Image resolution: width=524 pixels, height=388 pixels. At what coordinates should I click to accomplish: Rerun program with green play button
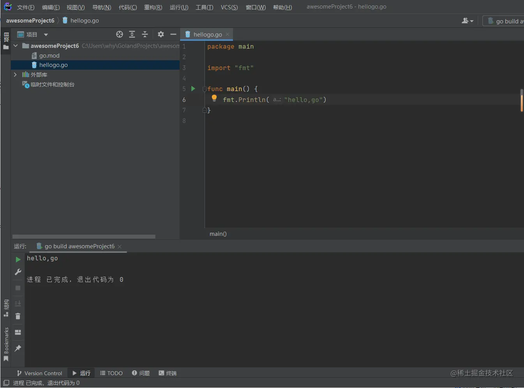pyautogui.click(x=18, y=259)
